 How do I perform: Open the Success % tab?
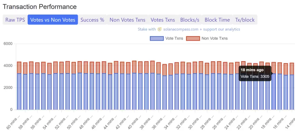coord(92,20)
